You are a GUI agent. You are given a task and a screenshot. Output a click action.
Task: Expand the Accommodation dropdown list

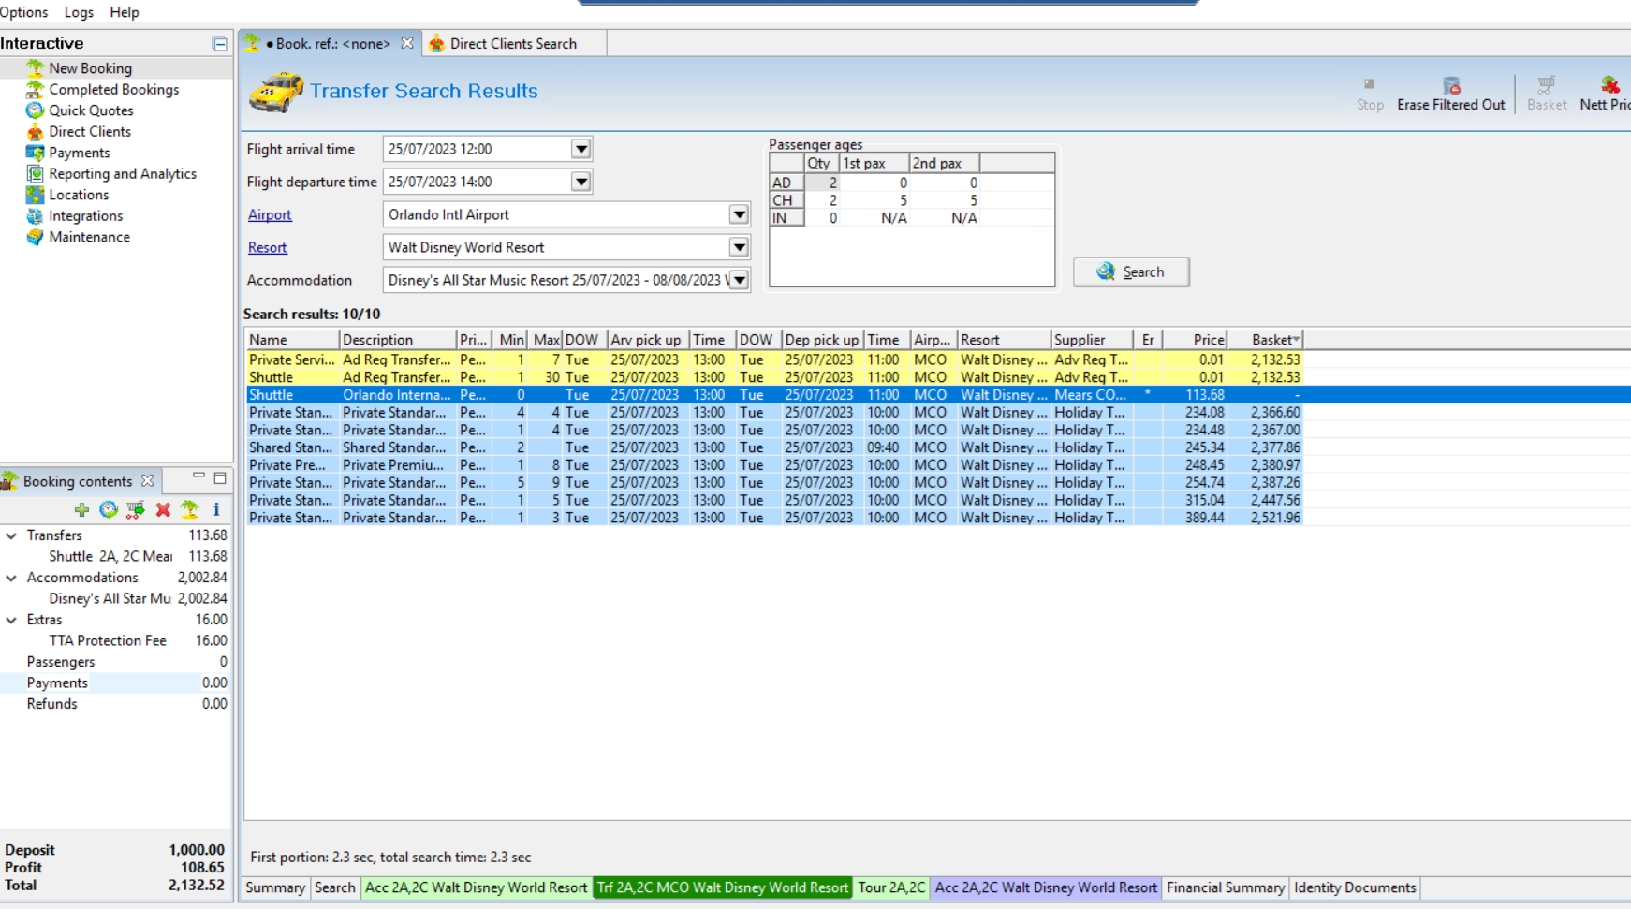(739, 280)
